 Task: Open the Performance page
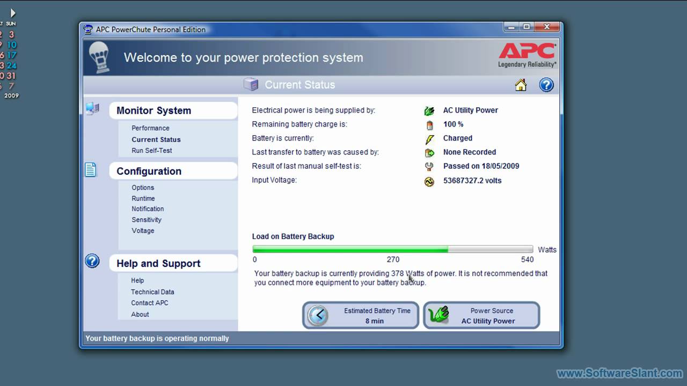(150, 128)
